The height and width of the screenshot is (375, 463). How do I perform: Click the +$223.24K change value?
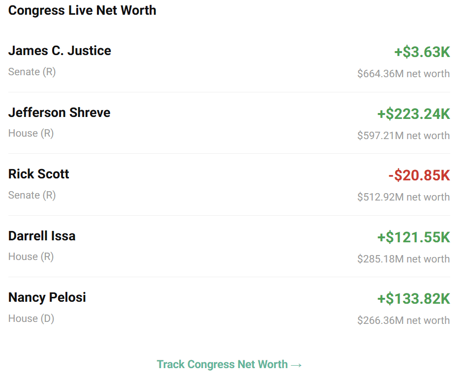pos(413,114)
